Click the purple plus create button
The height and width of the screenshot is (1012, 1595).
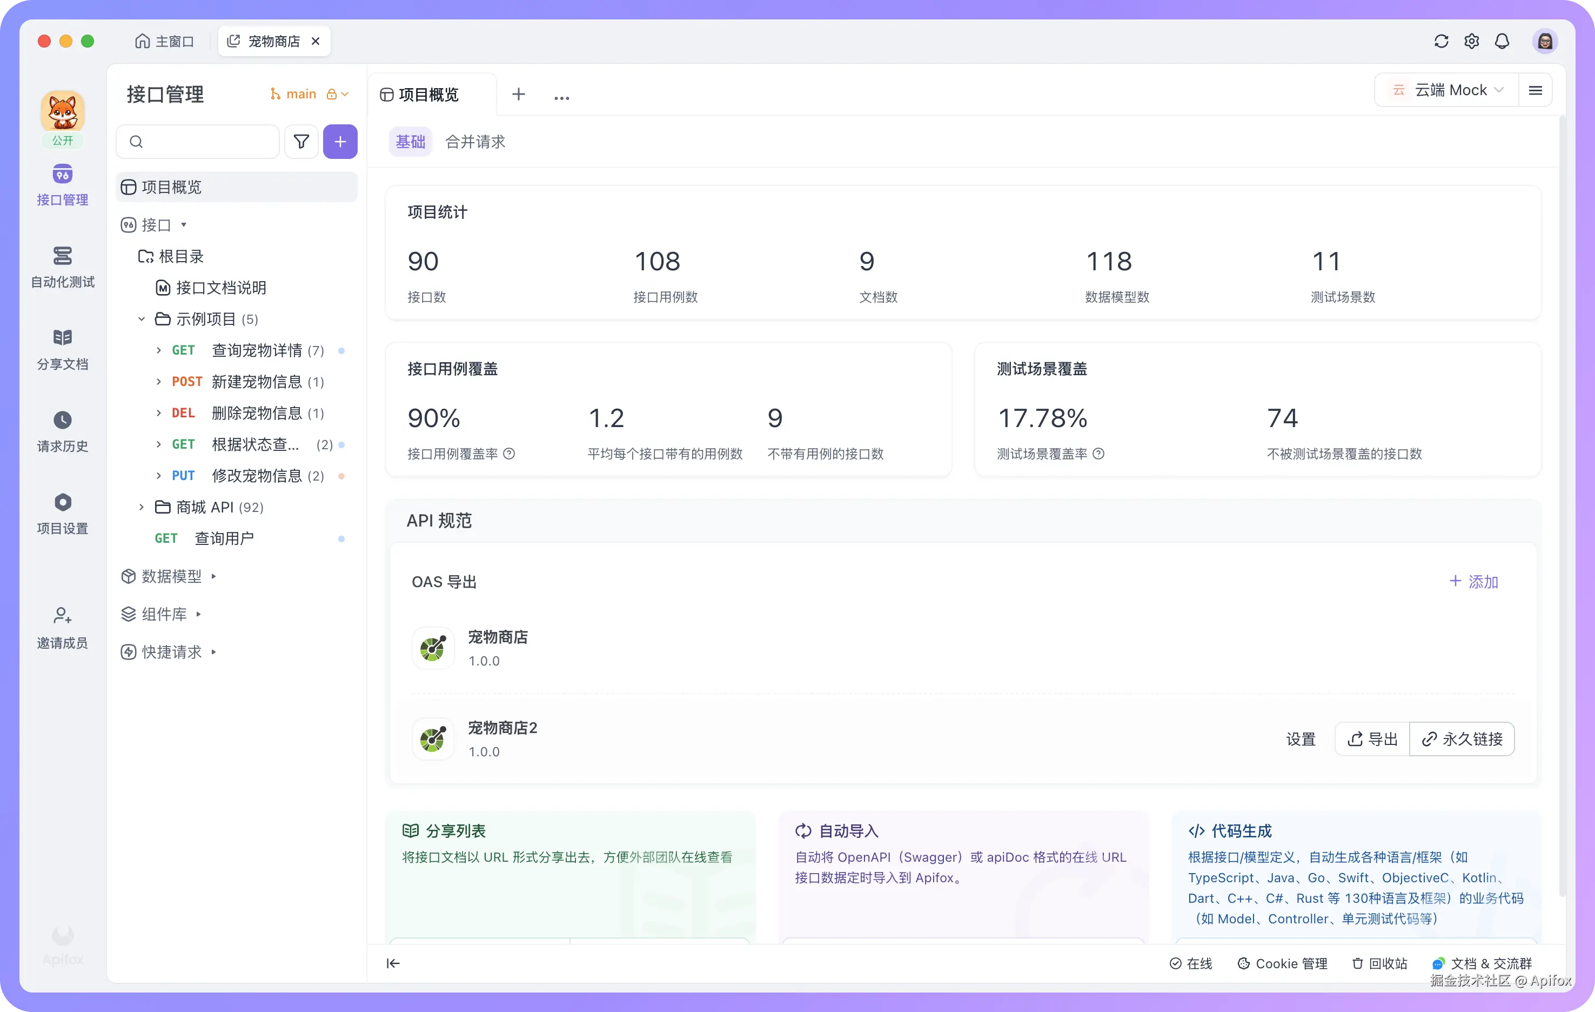click(340, 141)
